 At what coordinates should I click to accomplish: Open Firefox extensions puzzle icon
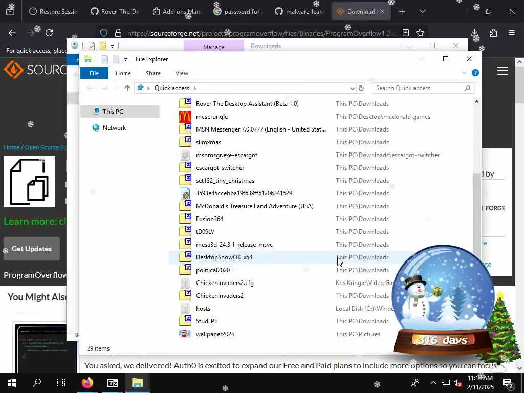click(493, 33)
